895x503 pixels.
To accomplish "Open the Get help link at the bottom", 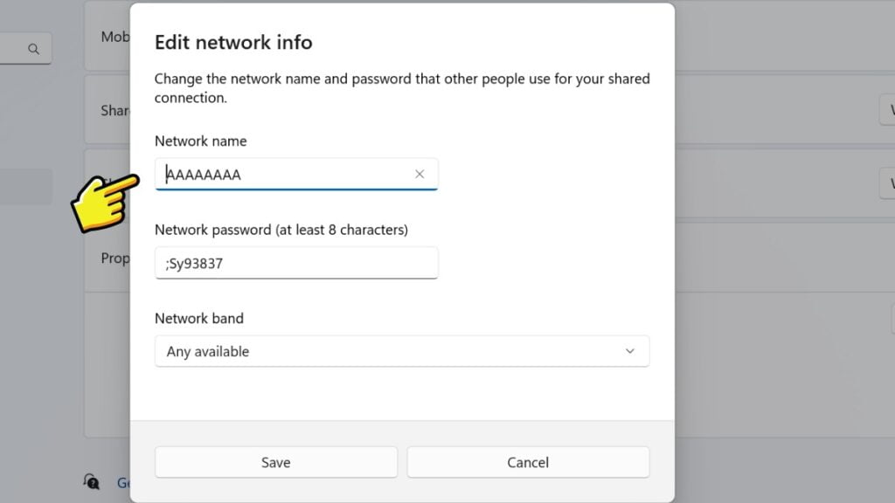I will pos(123,483).
